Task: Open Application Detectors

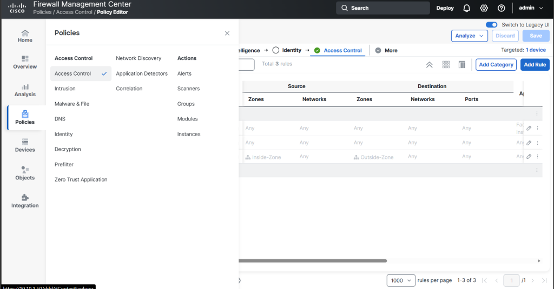Action: pyautogui.click(x=142, y=73)
